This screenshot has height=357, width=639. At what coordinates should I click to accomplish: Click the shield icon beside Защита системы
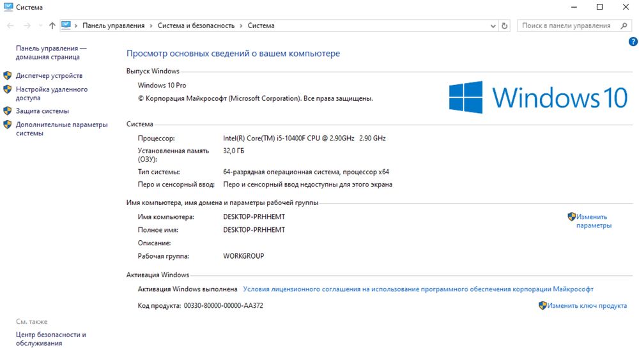[8, 110]
